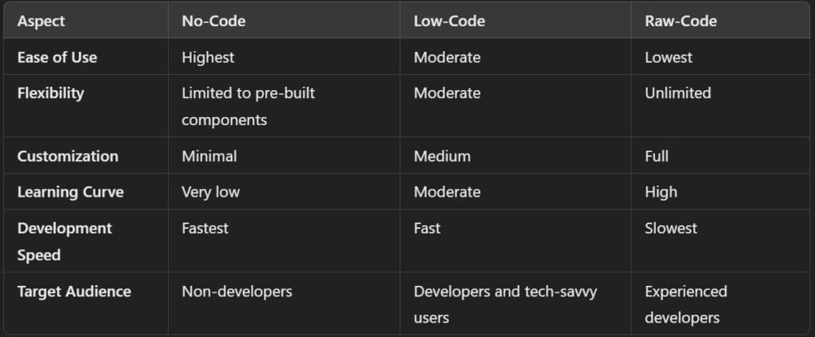Select the Ease of Use row label

click(x=56, y=57)
